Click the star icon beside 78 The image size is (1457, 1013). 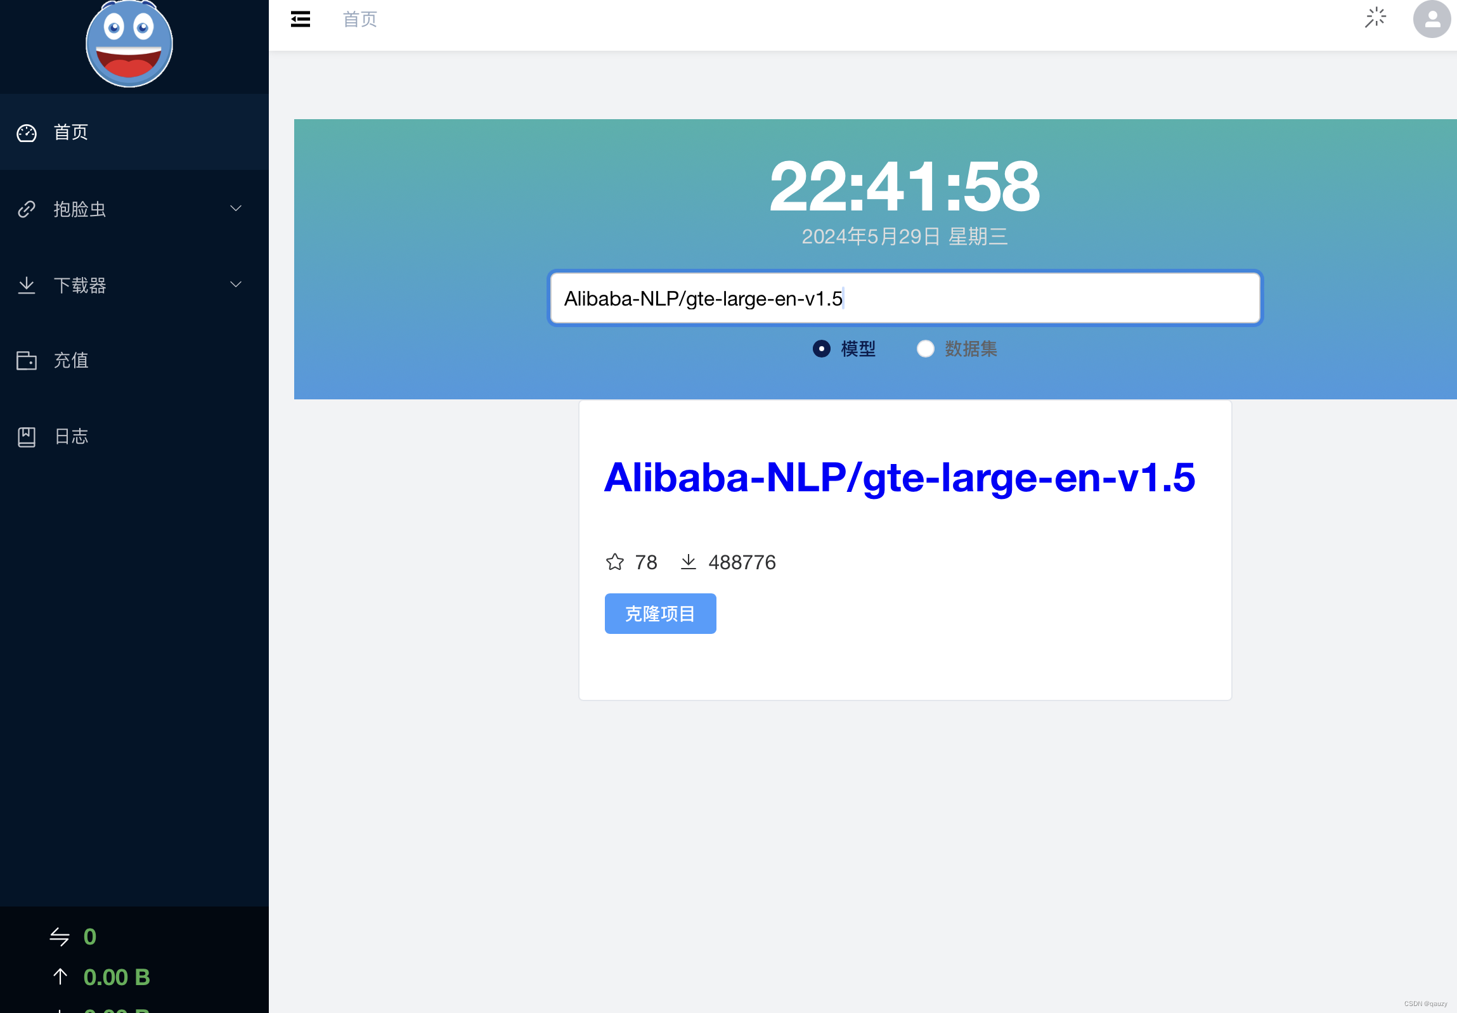tap(614, 562)
